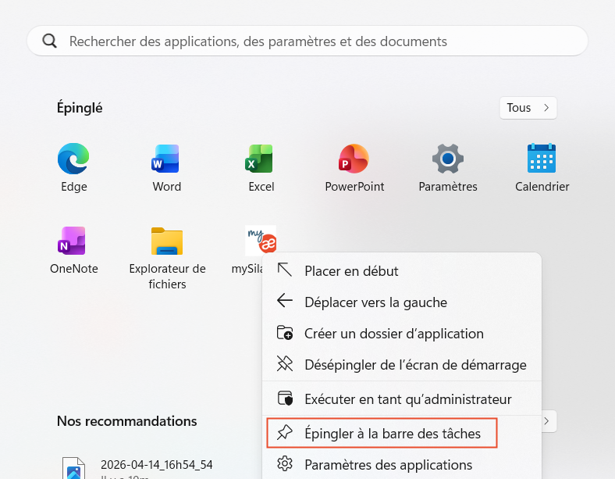Screen dimensions: 615x479
Task: Open Paramètres des applications menu entry
Action: pyautogui.click(x=402, y=464)
